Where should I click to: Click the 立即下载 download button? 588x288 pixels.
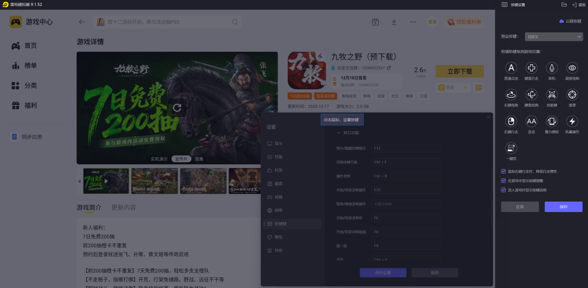click(460, 71)
